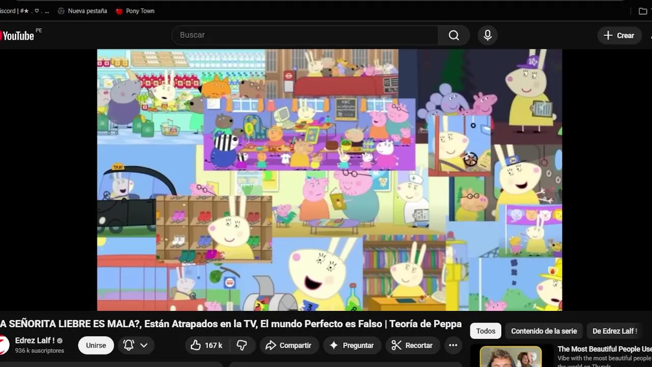
Task: Open the Discord bookmark
Action: 24,11
